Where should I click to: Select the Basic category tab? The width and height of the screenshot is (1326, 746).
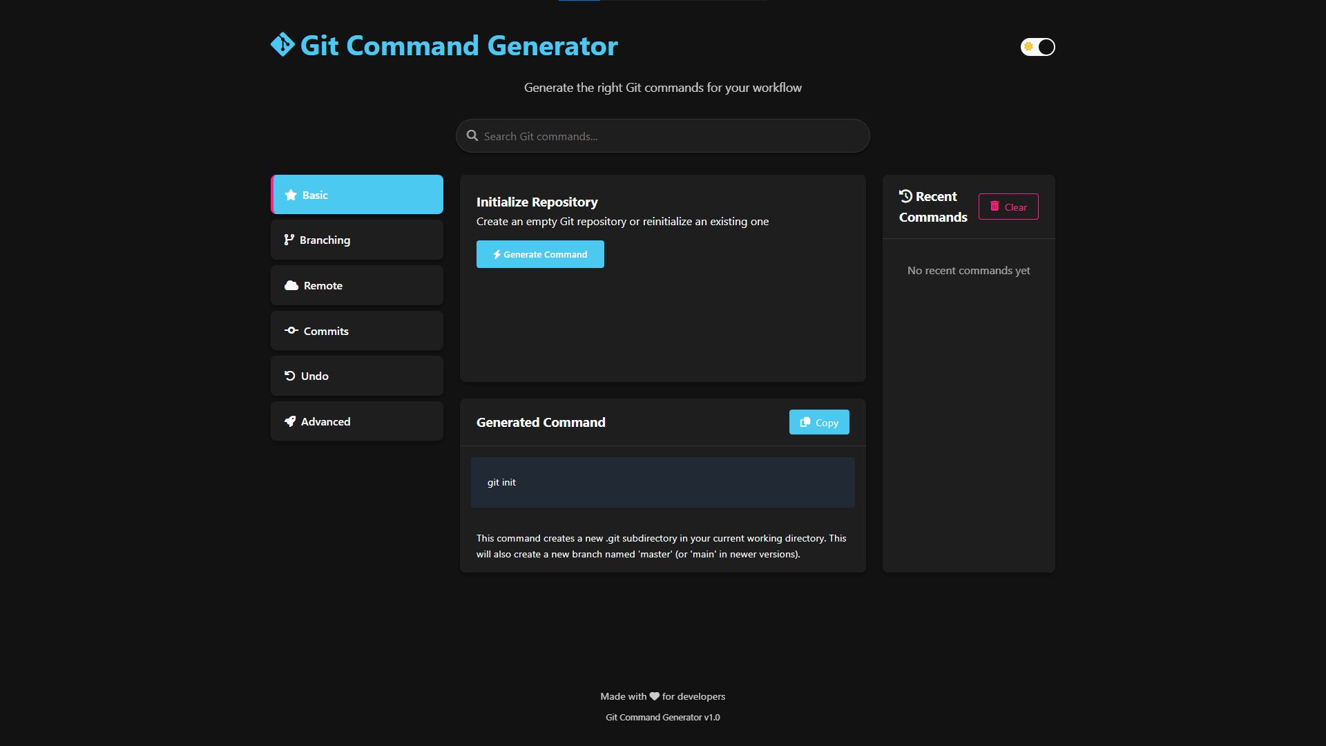pos(357,195)
